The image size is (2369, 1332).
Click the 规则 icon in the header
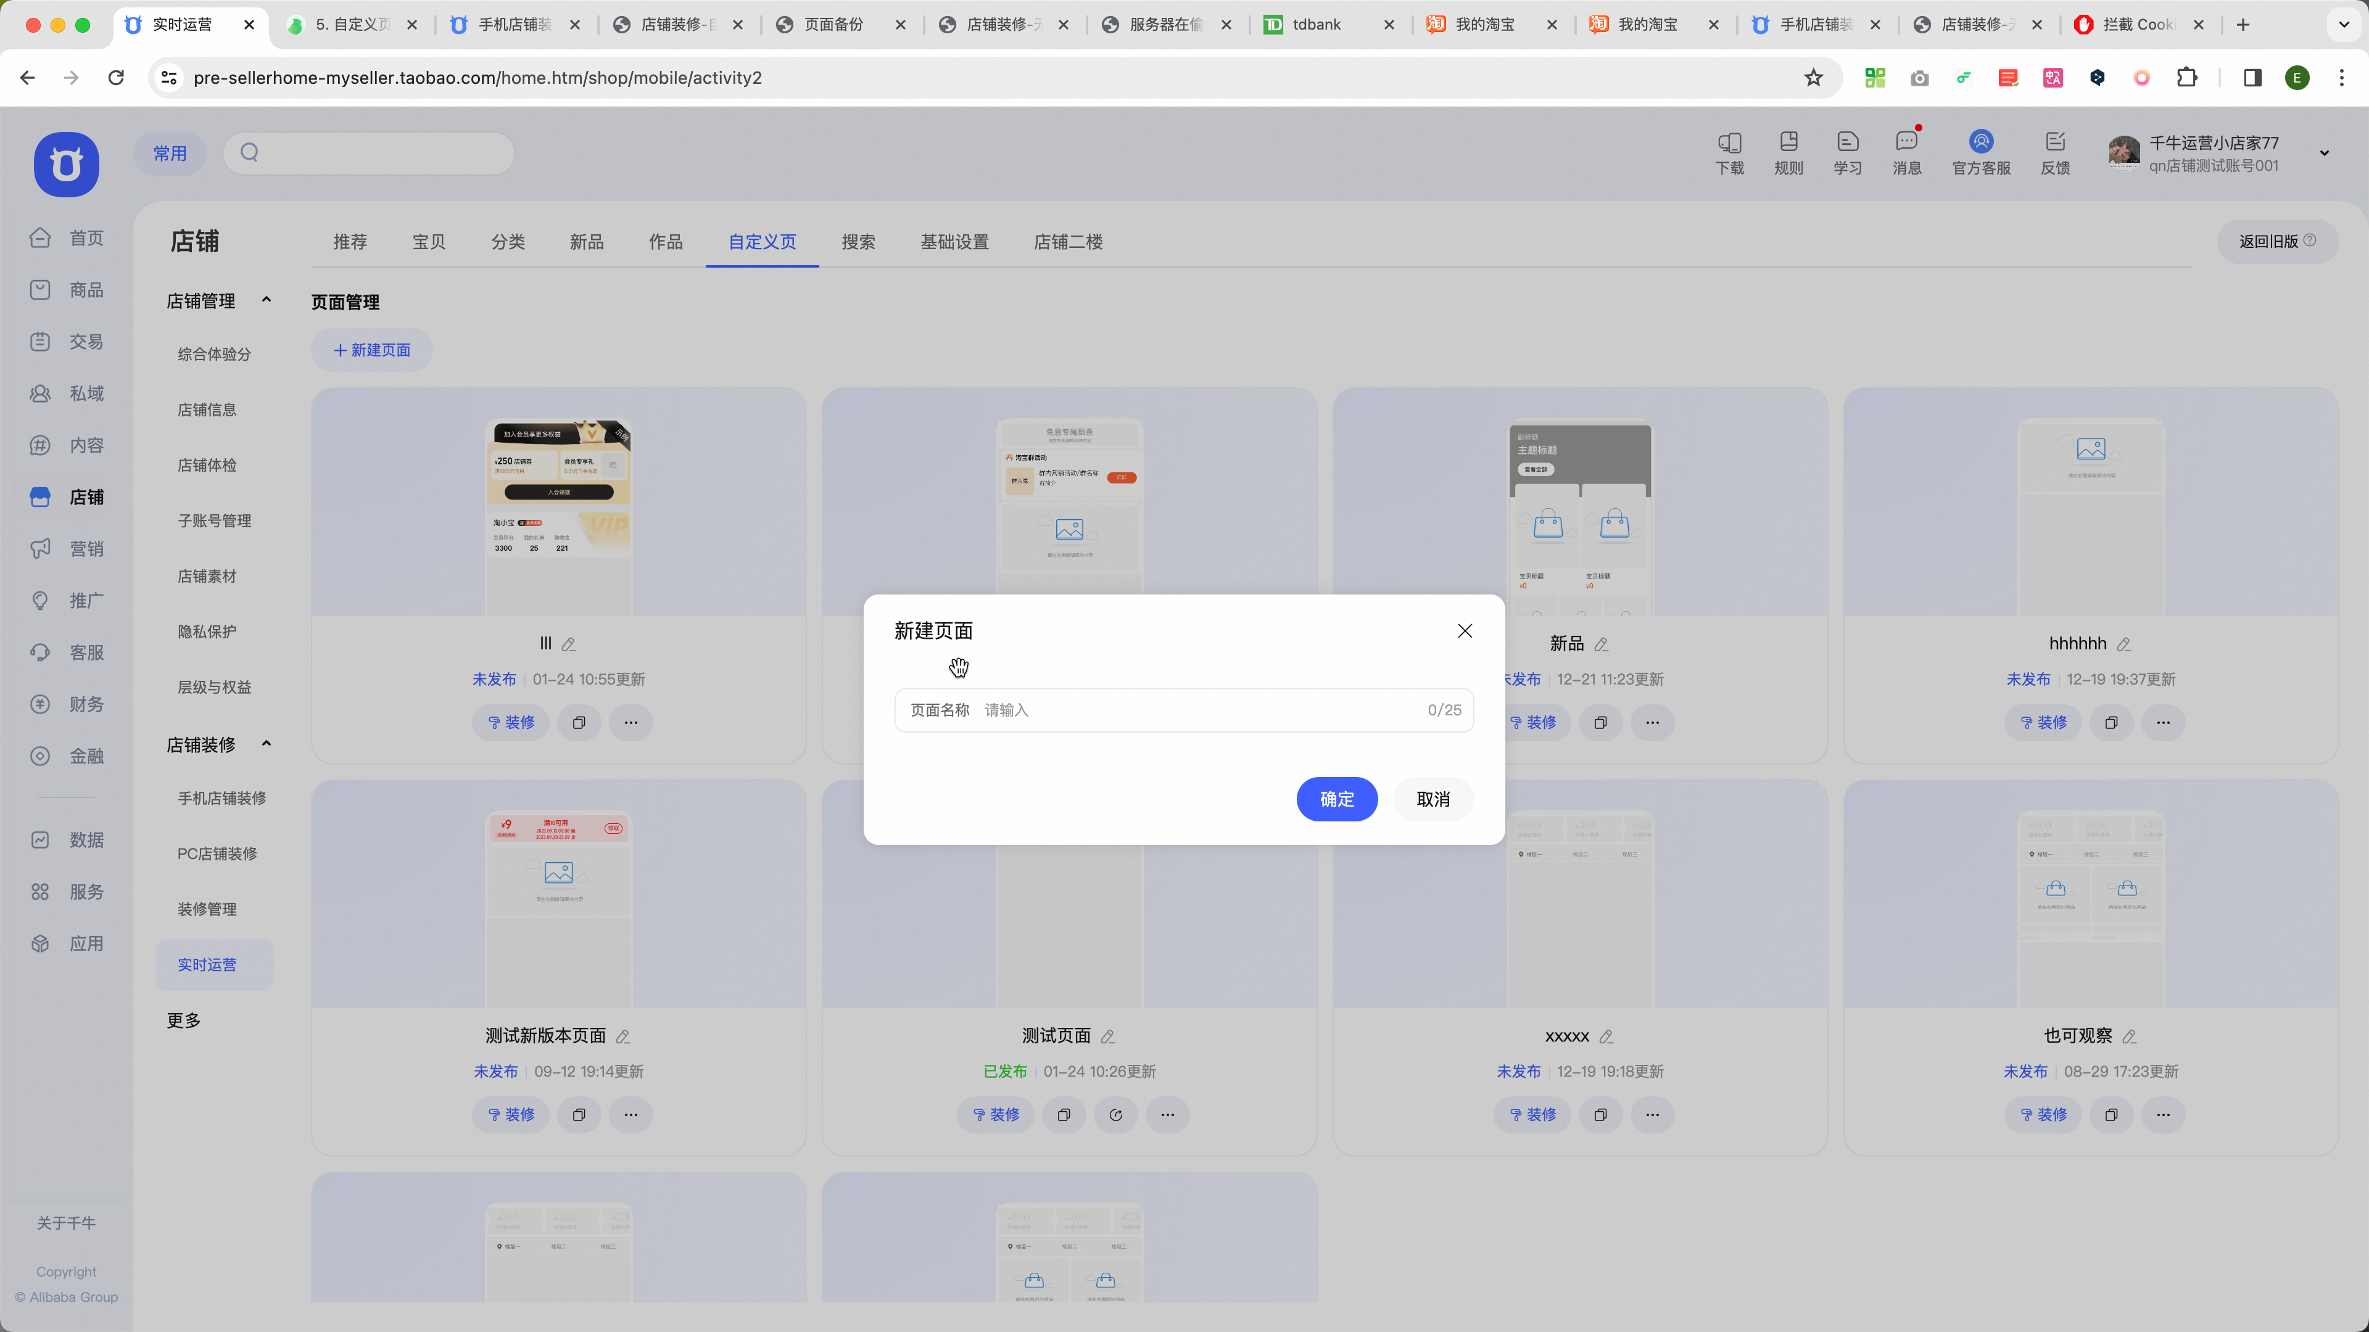coord(1788,152)
